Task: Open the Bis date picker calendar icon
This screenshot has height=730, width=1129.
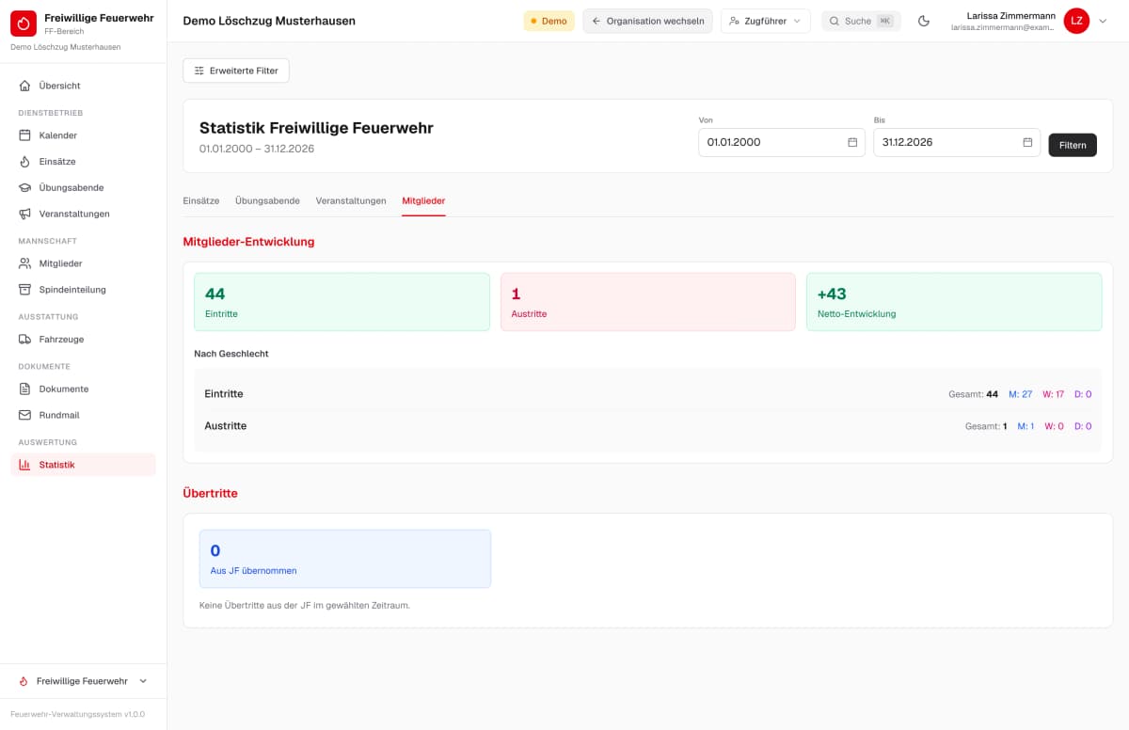Action: point(1027,142)
